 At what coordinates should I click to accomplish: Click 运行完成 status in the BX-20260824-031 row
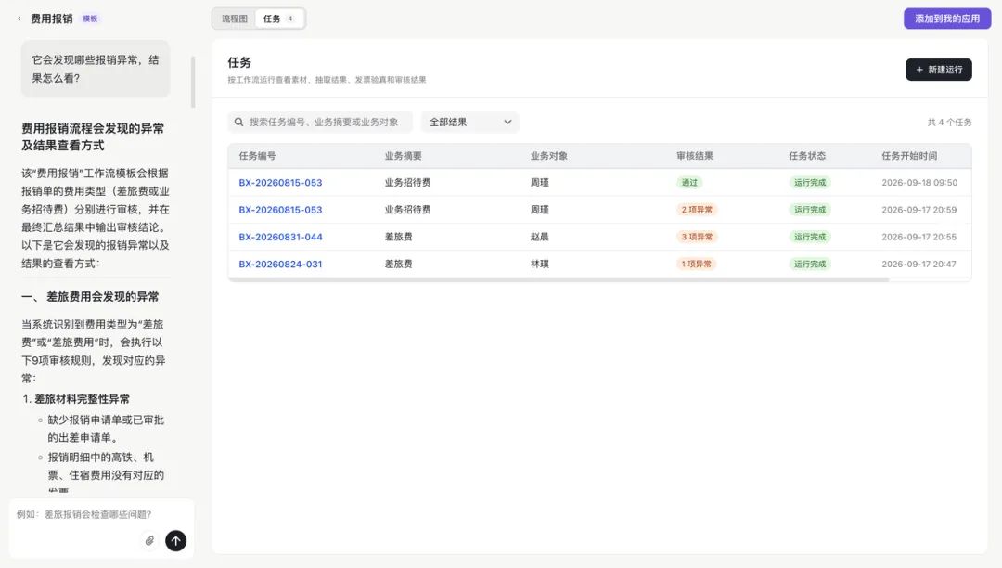click(810, 264)
